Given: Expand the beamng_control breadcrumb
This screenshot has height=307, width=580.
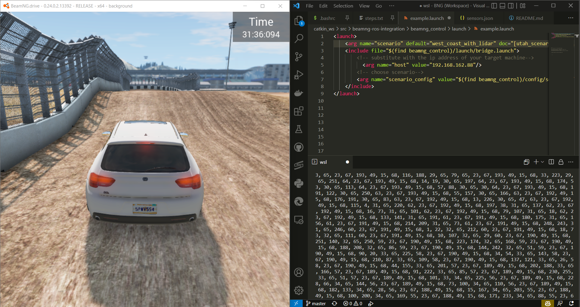Looking at the screenshot, I should tap(428, 29).
